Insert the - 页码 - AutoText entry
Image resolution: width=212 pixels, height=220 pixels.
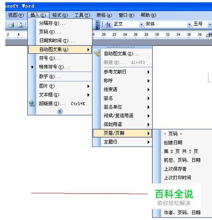[182, 134]
